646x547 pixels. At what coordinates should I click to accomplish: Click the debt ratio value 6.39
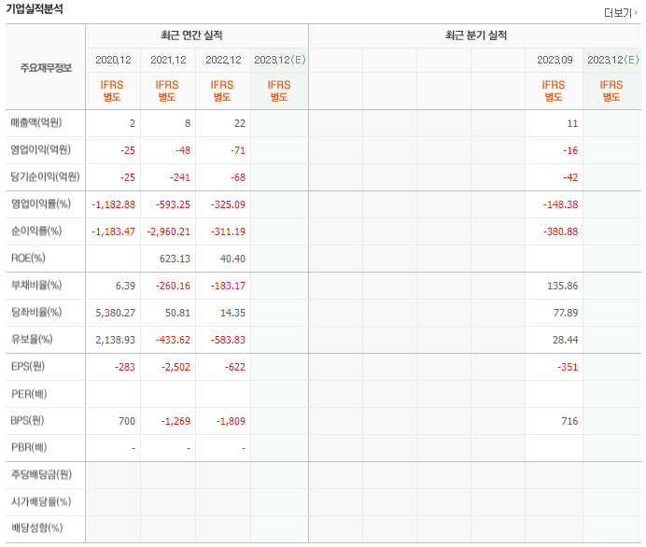[125, 286]
